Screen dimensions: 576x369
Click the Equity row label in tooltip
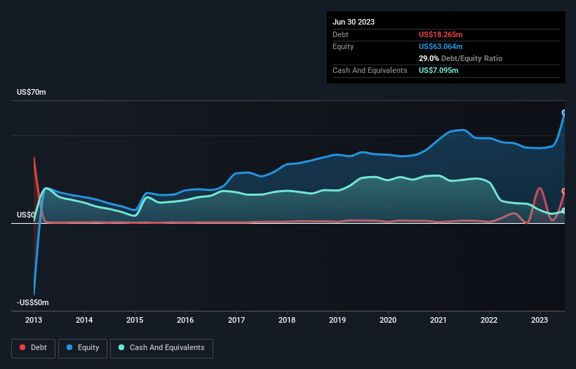[343, 46]
